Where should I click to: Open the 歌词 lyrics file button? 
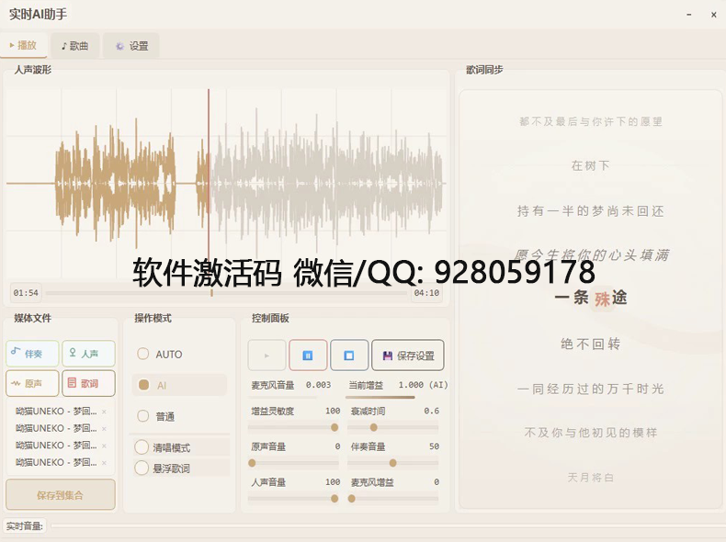[88, 383]
